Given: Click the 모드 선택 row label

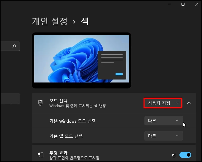Looking at the screenshot, I should tap(58, 101).
